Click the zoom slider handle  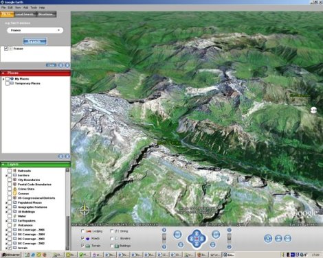164,238
